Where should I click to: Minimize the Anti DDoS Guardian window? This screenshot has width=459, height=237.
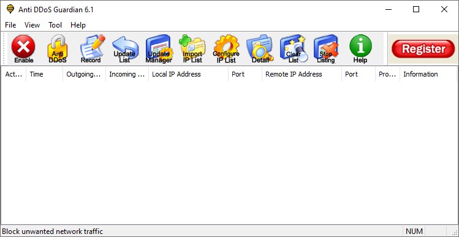pos(389,9)
